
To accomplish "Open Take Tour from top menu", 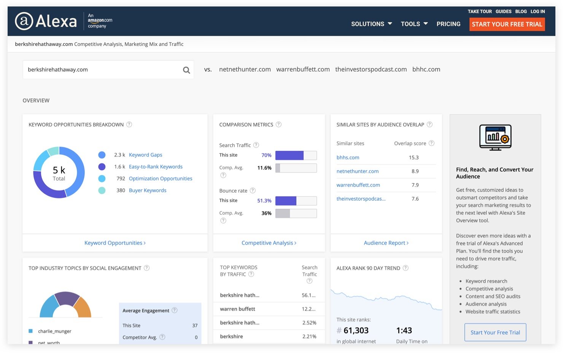I will [x=480, y=11].
